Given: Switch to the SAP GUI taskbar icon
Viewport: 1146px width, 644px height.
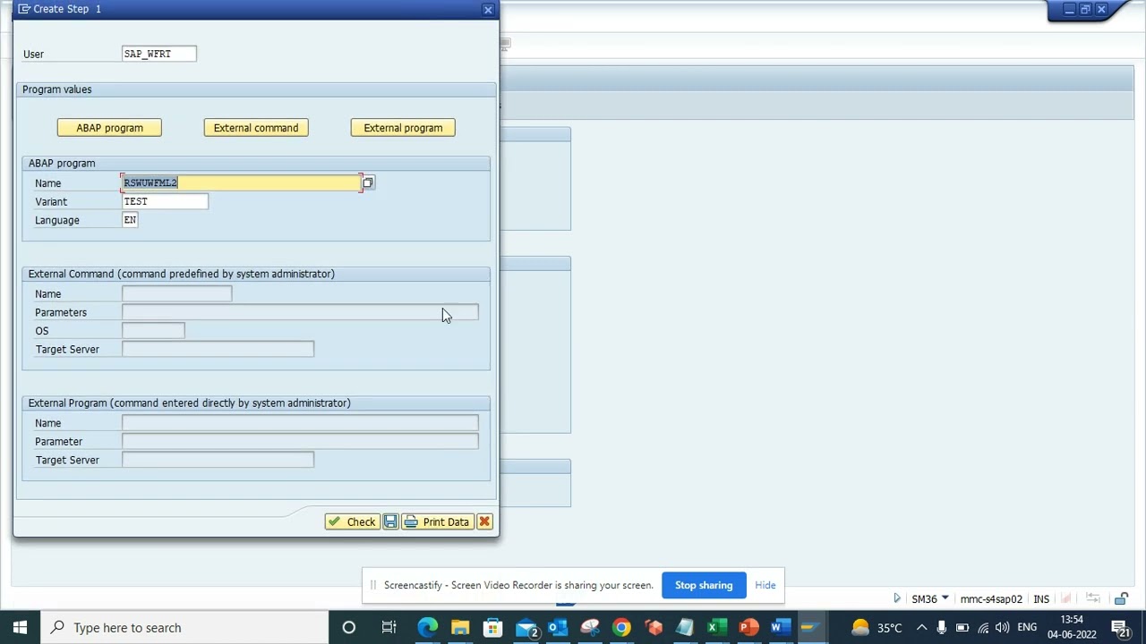Looking at the screenshot, I should tap(810, 628).
